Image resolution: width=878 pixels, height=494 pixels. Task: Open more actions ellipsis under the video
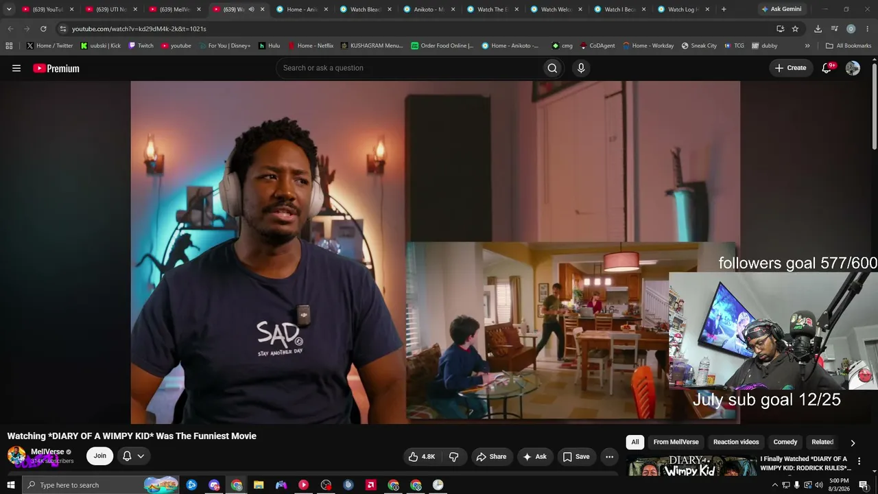coord(609,456)
